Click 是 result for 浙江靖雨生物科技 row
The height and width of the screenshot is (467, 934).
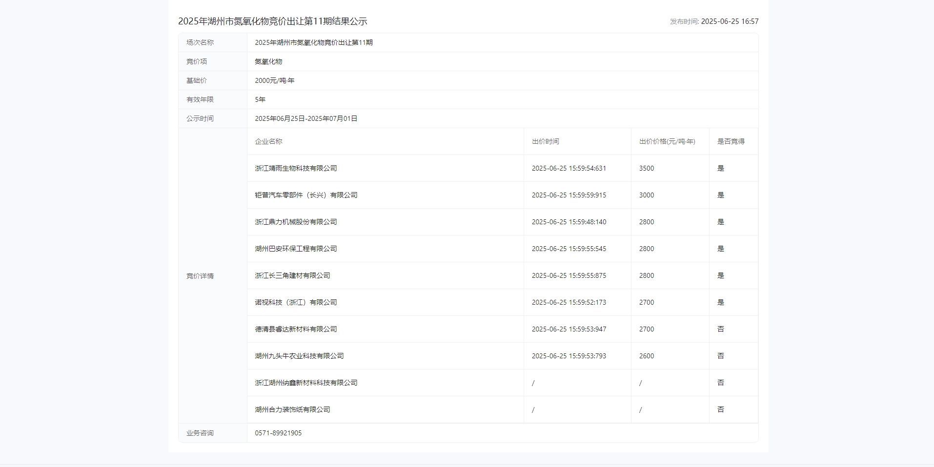point(721,168)
